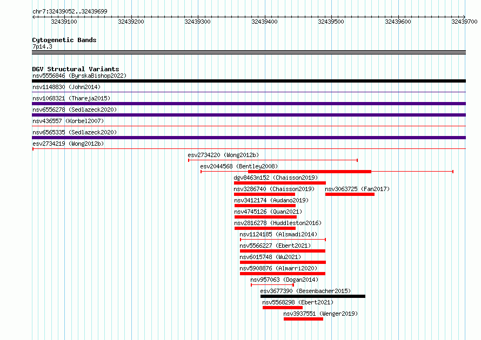Viewport: 481px width, 340px height.
Task: Click the red nsv3063725 variant bar
Action: pos(350,194)
